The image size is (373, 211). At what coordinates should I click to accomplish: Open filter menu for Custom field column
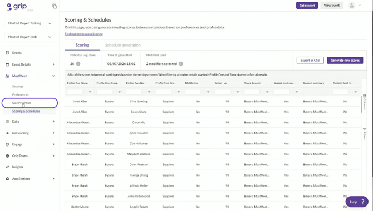click(x=355, y=92)
